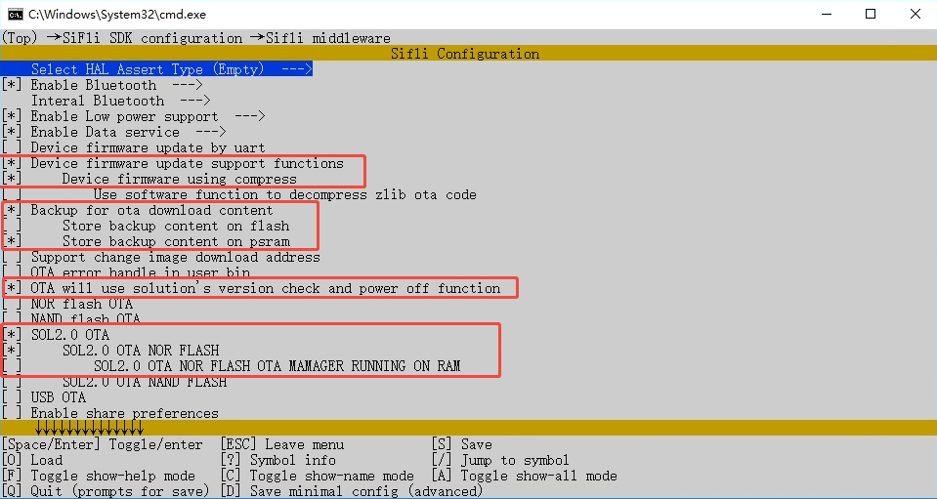This screenshot has height=499, width=937.
Task: Click [O] Load hint
Action: 32,460
